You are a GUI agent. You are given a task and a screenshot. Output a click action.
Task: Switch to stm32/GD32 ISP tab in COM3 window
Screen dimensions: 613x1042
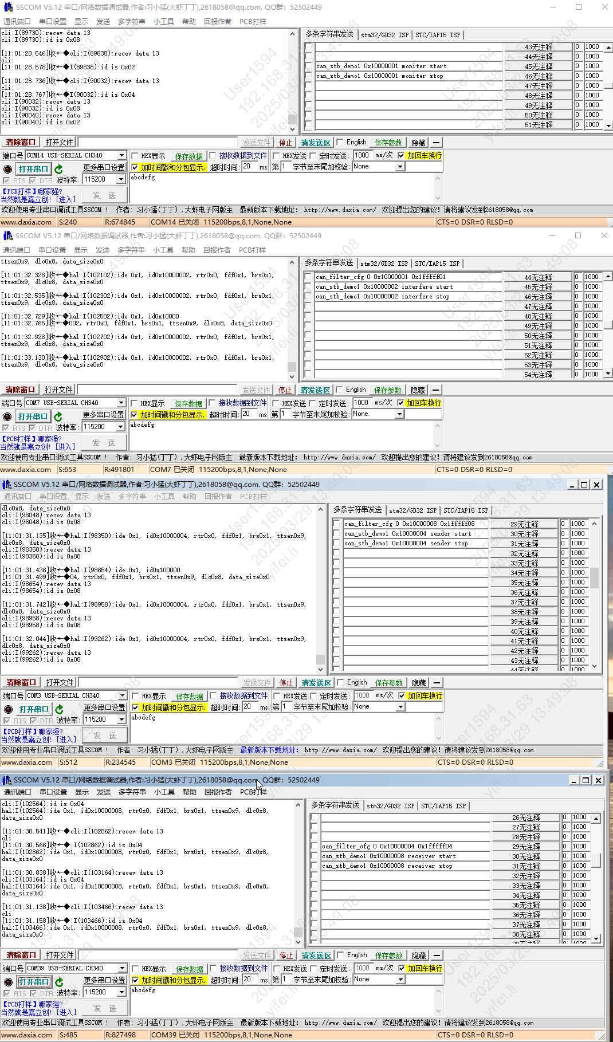(x=412, y=510)
